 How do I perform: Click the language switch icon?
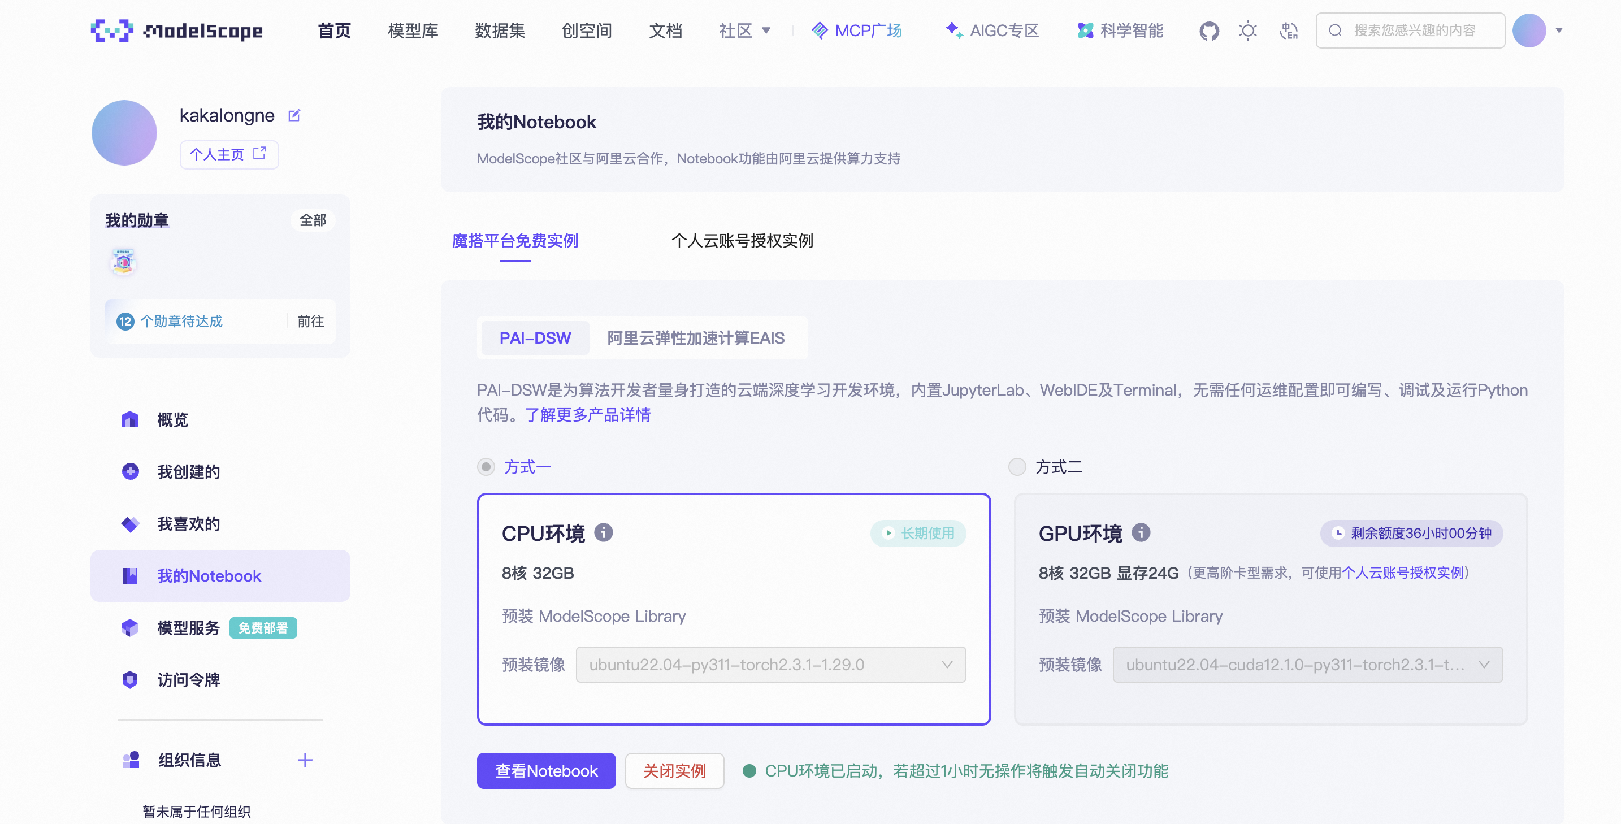coord(1288,30)
